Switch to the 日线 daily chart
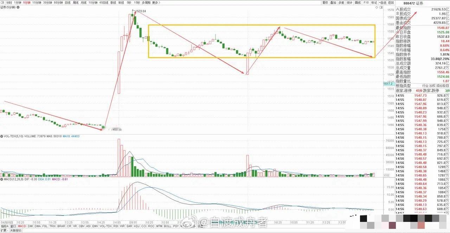 click(67, 2)
